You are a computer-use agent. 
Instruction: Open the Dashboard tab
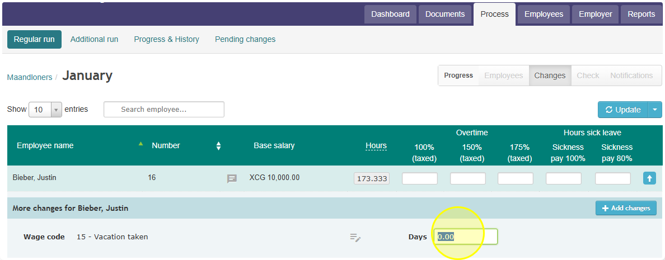tap(390, 14)
